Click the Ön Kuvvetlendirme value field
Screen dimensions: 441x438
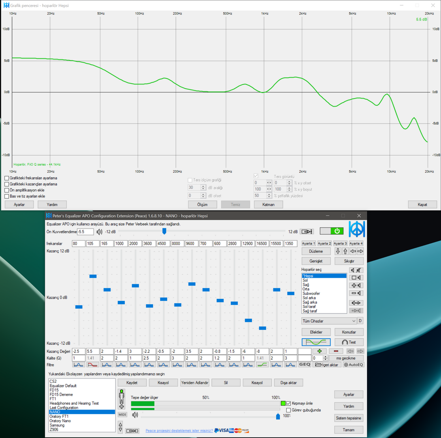85,232
